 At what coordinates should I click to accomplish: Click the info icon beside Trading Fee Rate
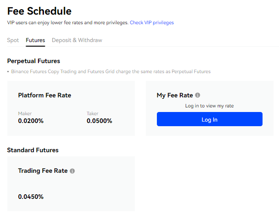72,171
